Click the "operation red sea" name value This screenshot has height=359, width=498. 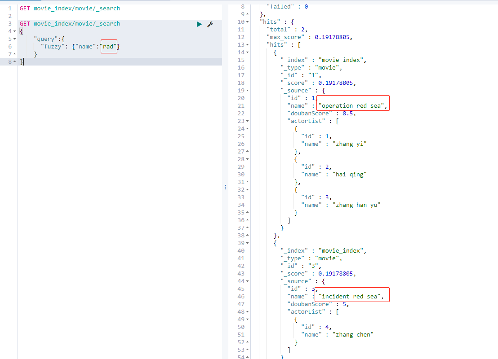pyautogui.click(x=351, y=106)
